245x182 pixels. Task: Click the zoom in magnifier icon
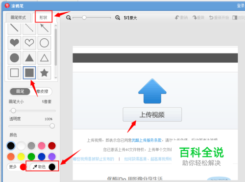click(x=118, y=18)
